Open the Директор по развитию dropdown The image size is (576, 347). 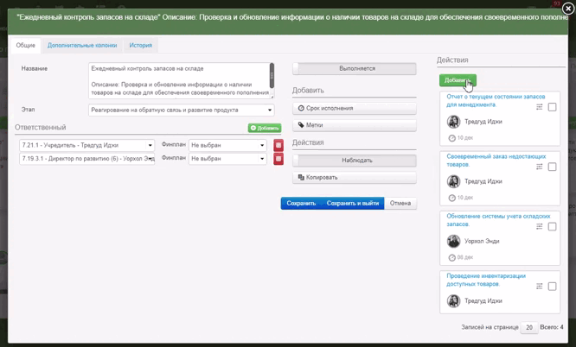pos(86,159)
